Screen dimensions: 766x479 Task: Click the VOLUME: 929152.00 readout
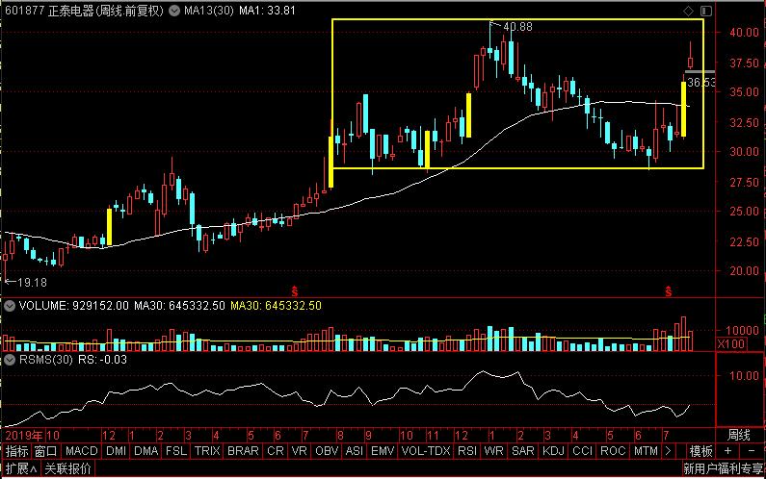pyautogui.click(x=74, y=306)
